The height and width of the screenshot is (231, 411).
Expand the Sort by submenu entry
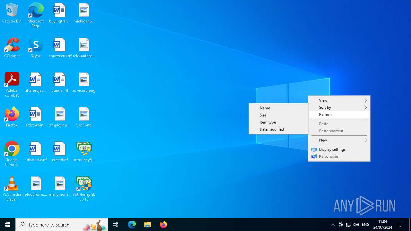pos(339,107)
